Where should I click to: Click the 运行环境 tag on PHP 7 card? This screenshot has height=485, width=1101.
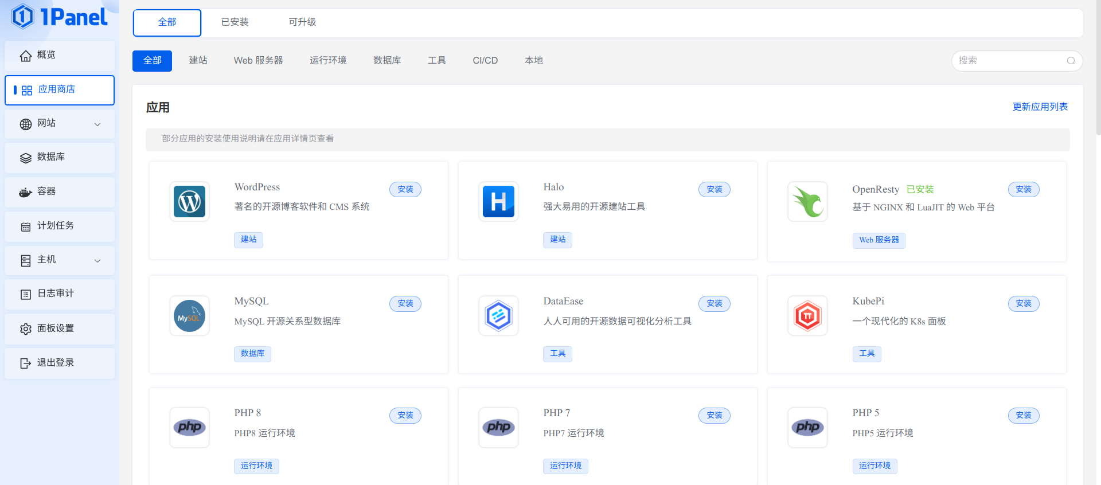point(566,466)
